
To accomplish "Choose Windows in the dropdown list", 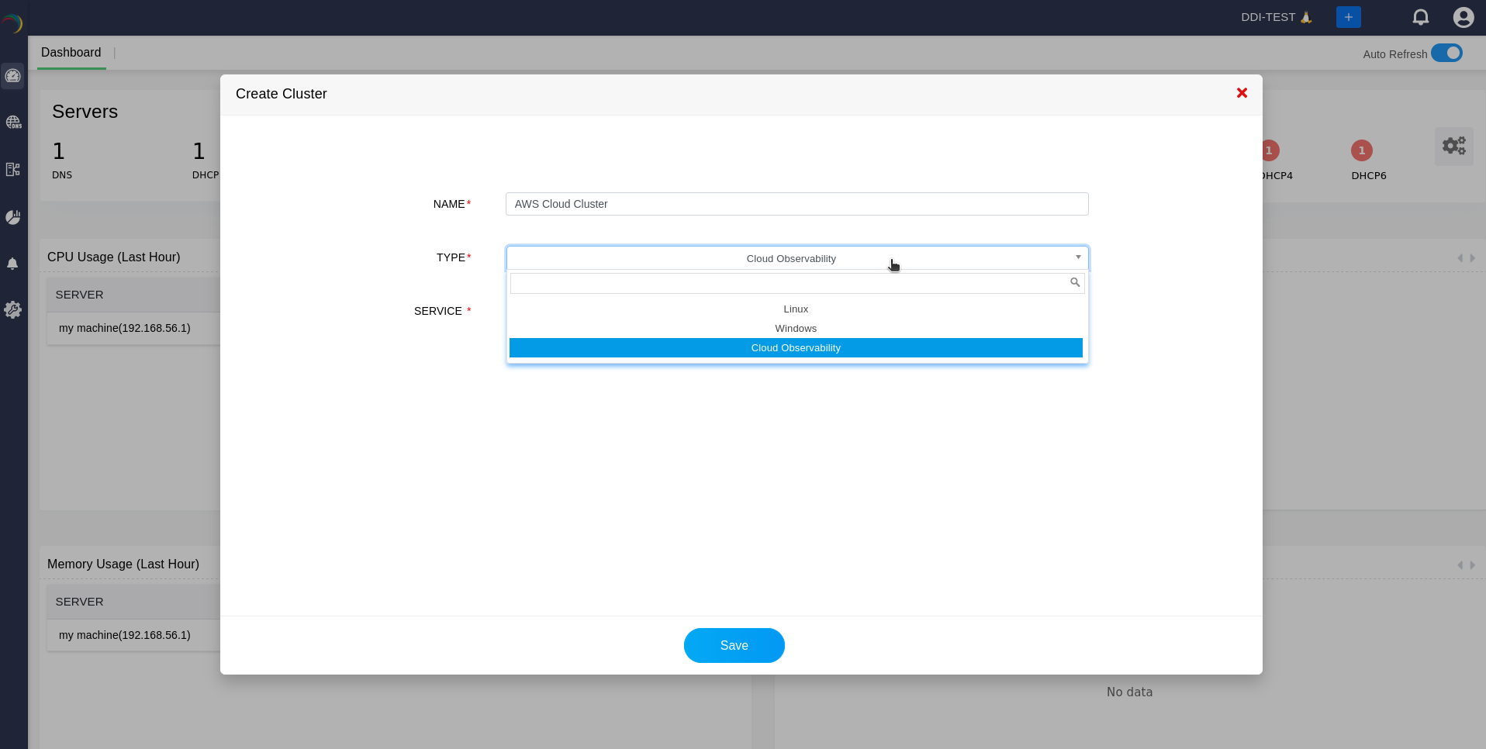I will (x=796, y=328).
